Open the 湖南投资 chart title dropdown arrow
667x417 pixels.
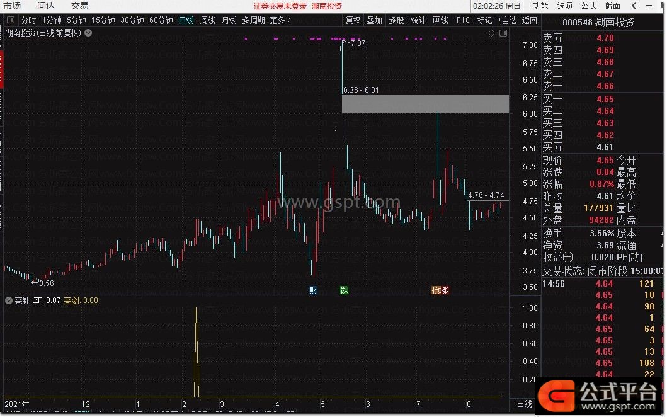click(x=88, y=33)
